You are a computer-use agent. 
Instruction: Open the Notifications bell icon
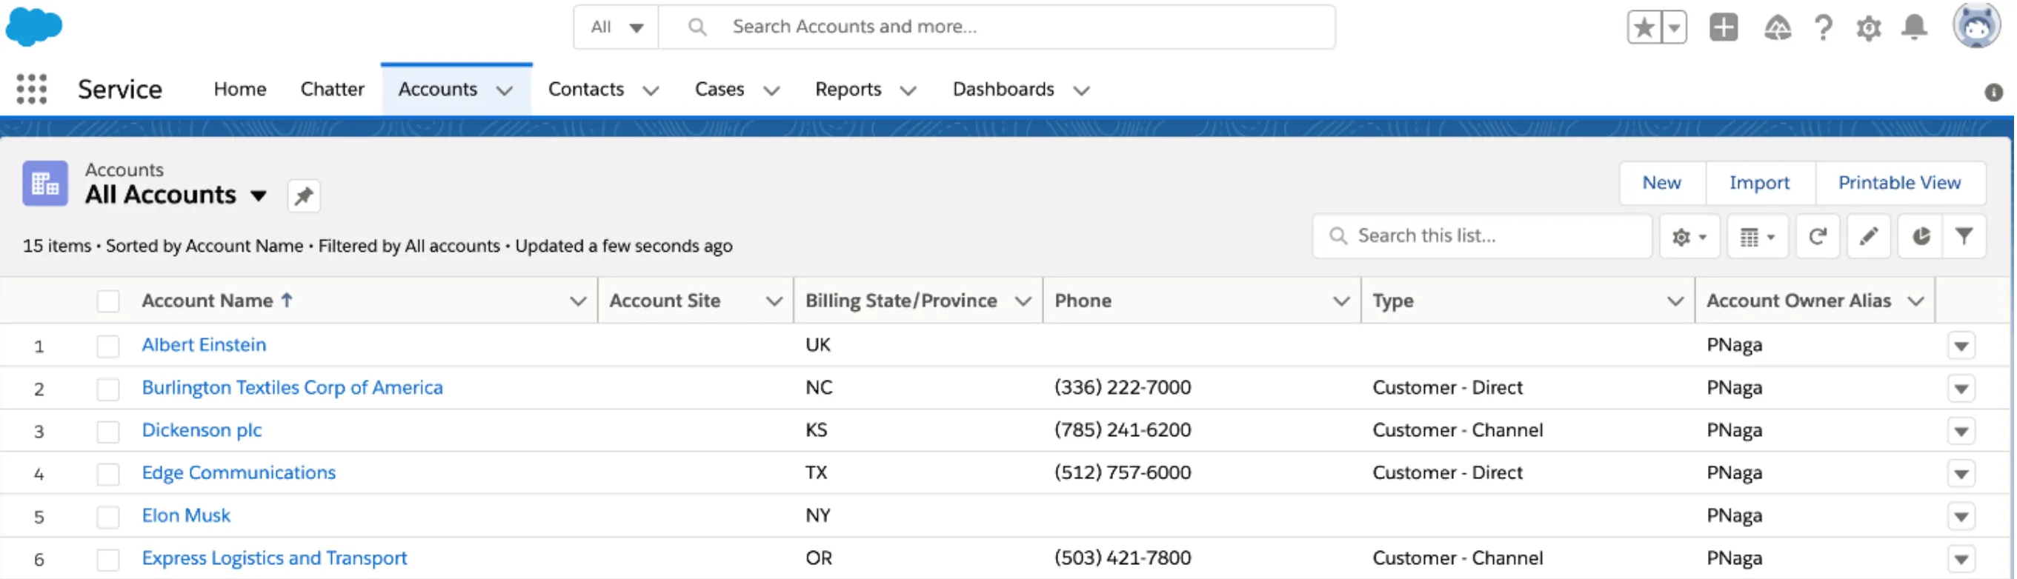(x=1915, y=27)
